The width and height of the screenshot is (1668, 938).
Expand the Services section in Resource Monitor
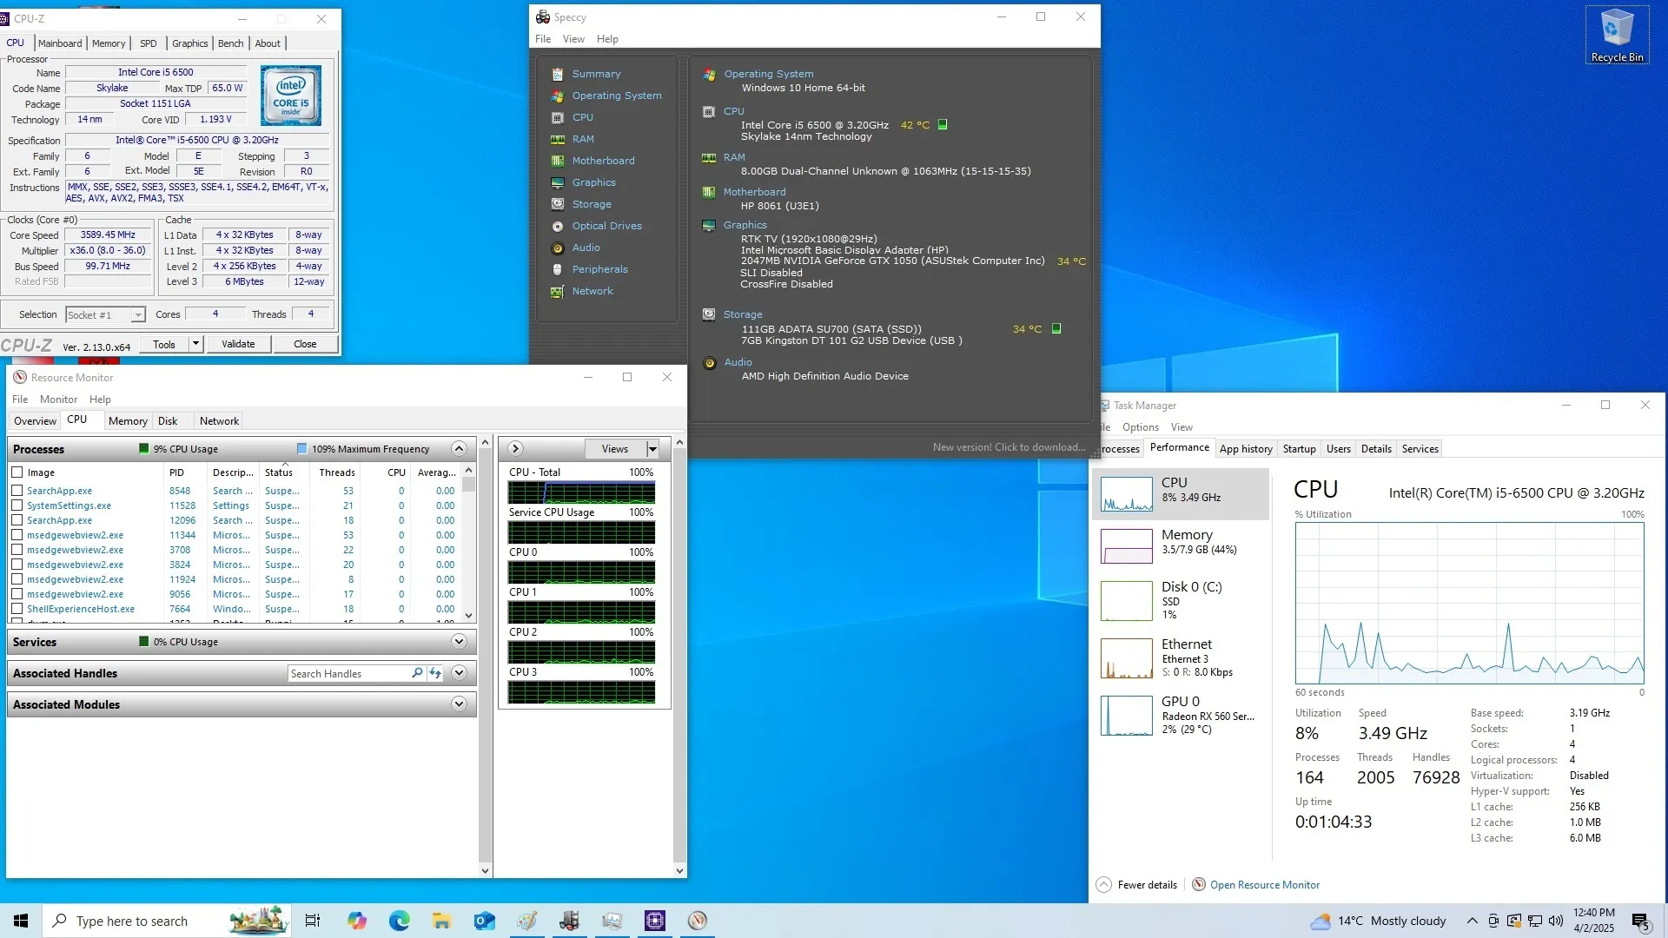click(459, 642)
